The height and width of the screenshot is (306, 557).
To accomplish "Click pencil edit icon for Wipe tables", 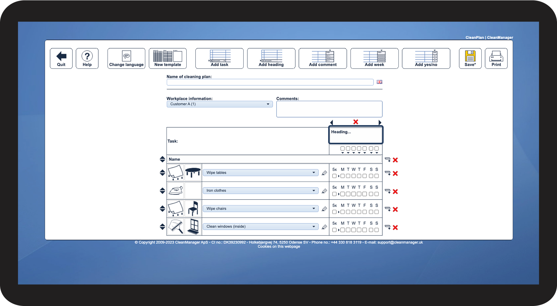I will click(324, 173).
